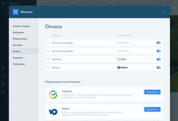Click the drag handle of the Sberbank row

click(48, 59)
